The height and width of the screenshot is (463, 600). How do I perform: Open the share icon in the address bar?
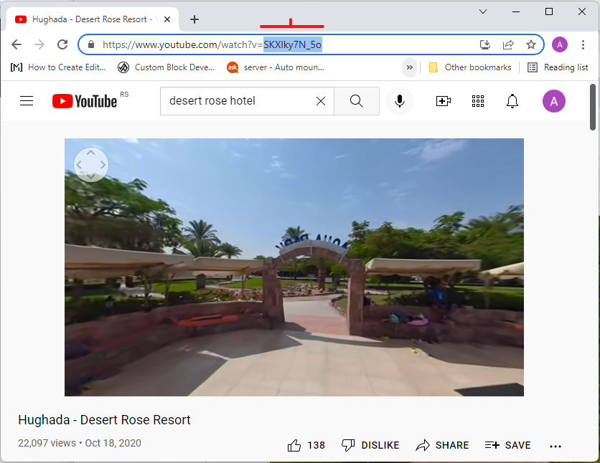tap(508, 44)
